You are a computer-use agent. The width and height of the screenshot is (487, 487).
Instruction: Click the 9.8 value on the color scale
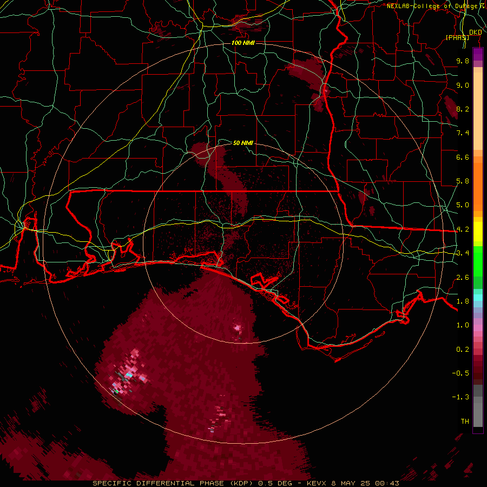click(x=463, y=61)
